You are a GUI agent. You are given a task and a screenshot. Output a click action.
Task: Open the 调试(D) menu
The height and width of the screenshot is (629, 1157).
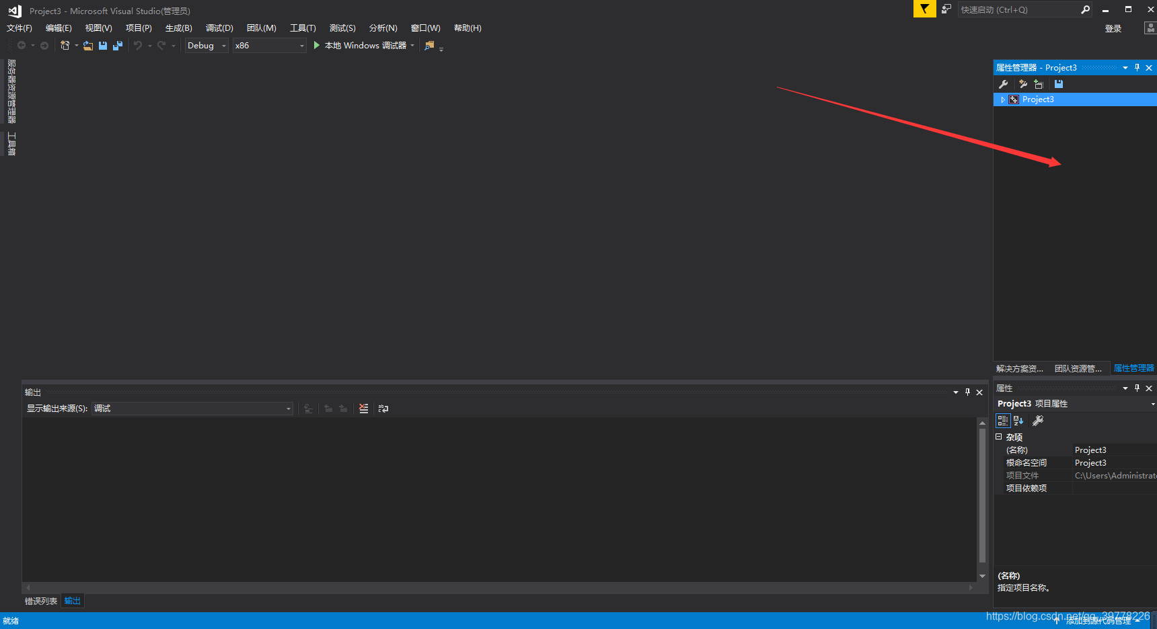(x=219, y=28)
